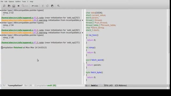Click 'int nimp()' function header
The height and width of the screenshot is (96, 171).
point(91,47)
